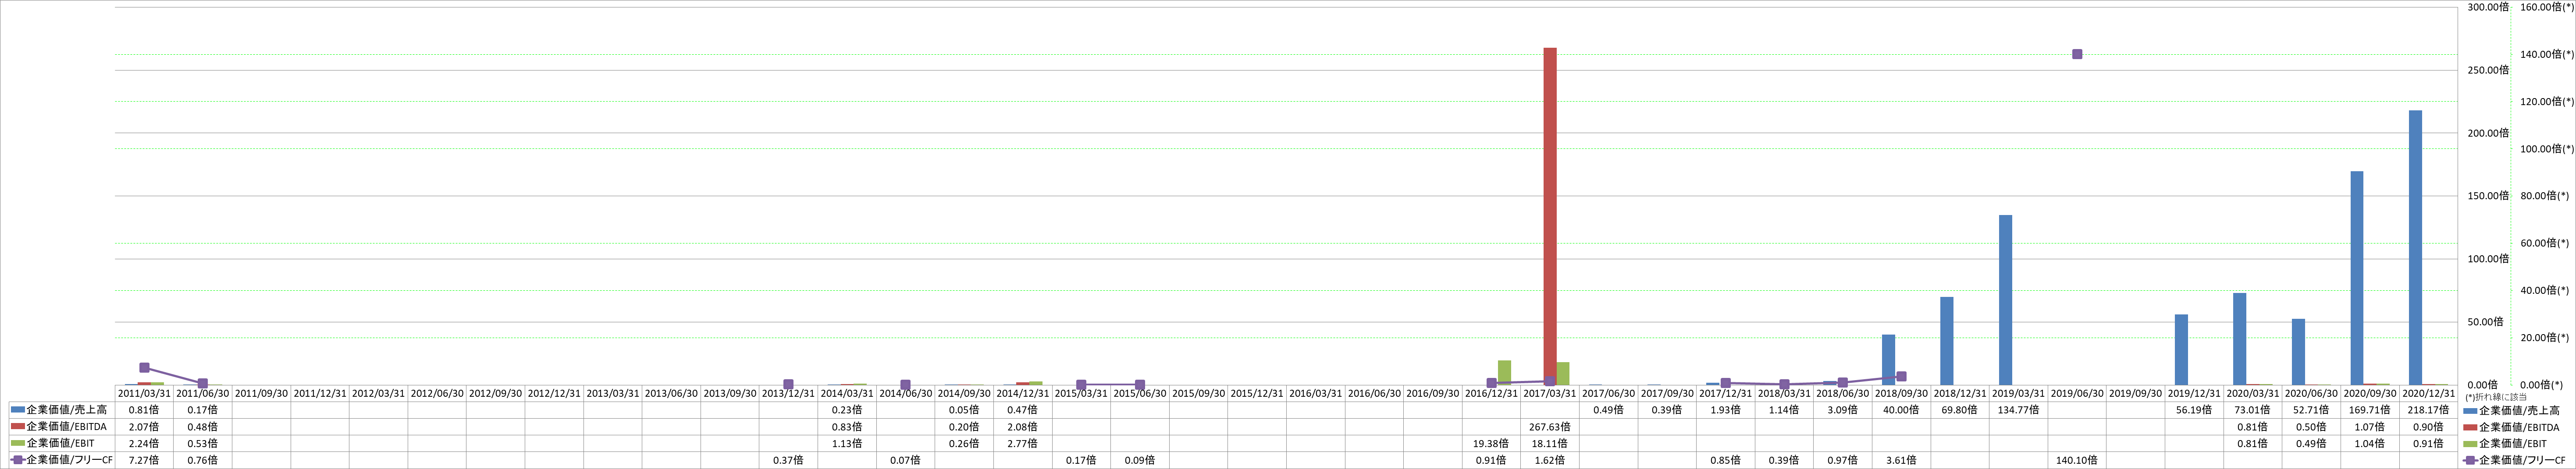The width and height of the screenshot is (2576, 469).
Task: Click the 2.07倍 EBITDA cell under 2011/03/31
Action: tap(144, 426)
